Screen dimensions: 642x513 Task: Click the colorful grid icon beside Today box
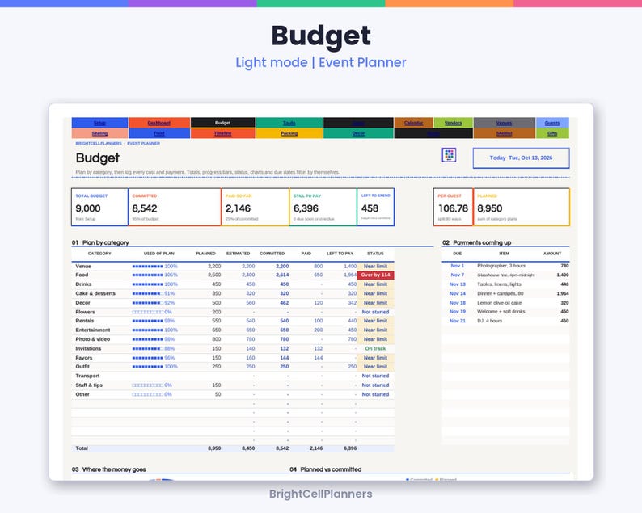[449, 154]
